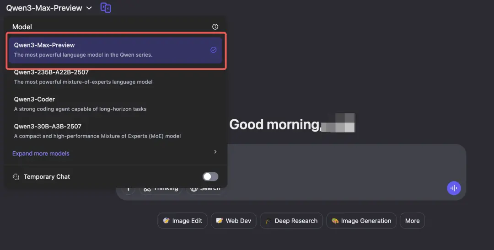The image size is (494, 250).
Task: Open the Image Edit shortcut
Action: (x=183, y=221)
